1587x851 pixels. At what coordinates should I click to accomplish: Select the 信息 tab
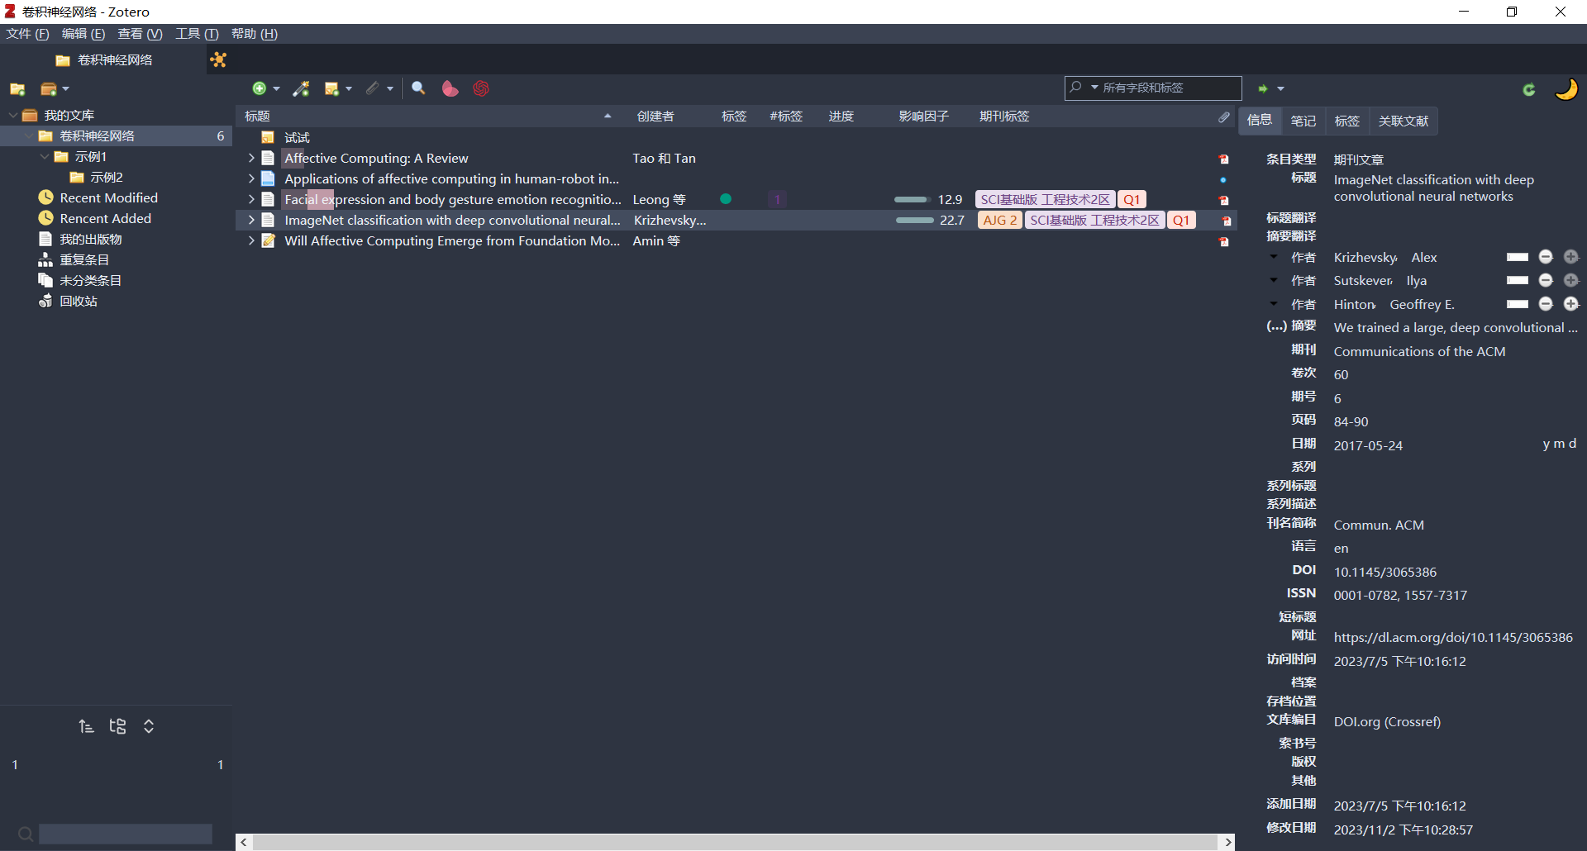click(1260, 121)
